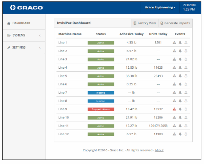Click the Line 1 solid bell icon
This screenshot has width=204, height=164.
(180, 43)
